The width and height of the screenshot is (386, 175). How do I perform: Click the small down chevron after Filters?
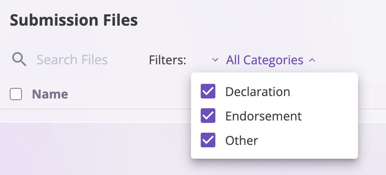coord(215,60)
